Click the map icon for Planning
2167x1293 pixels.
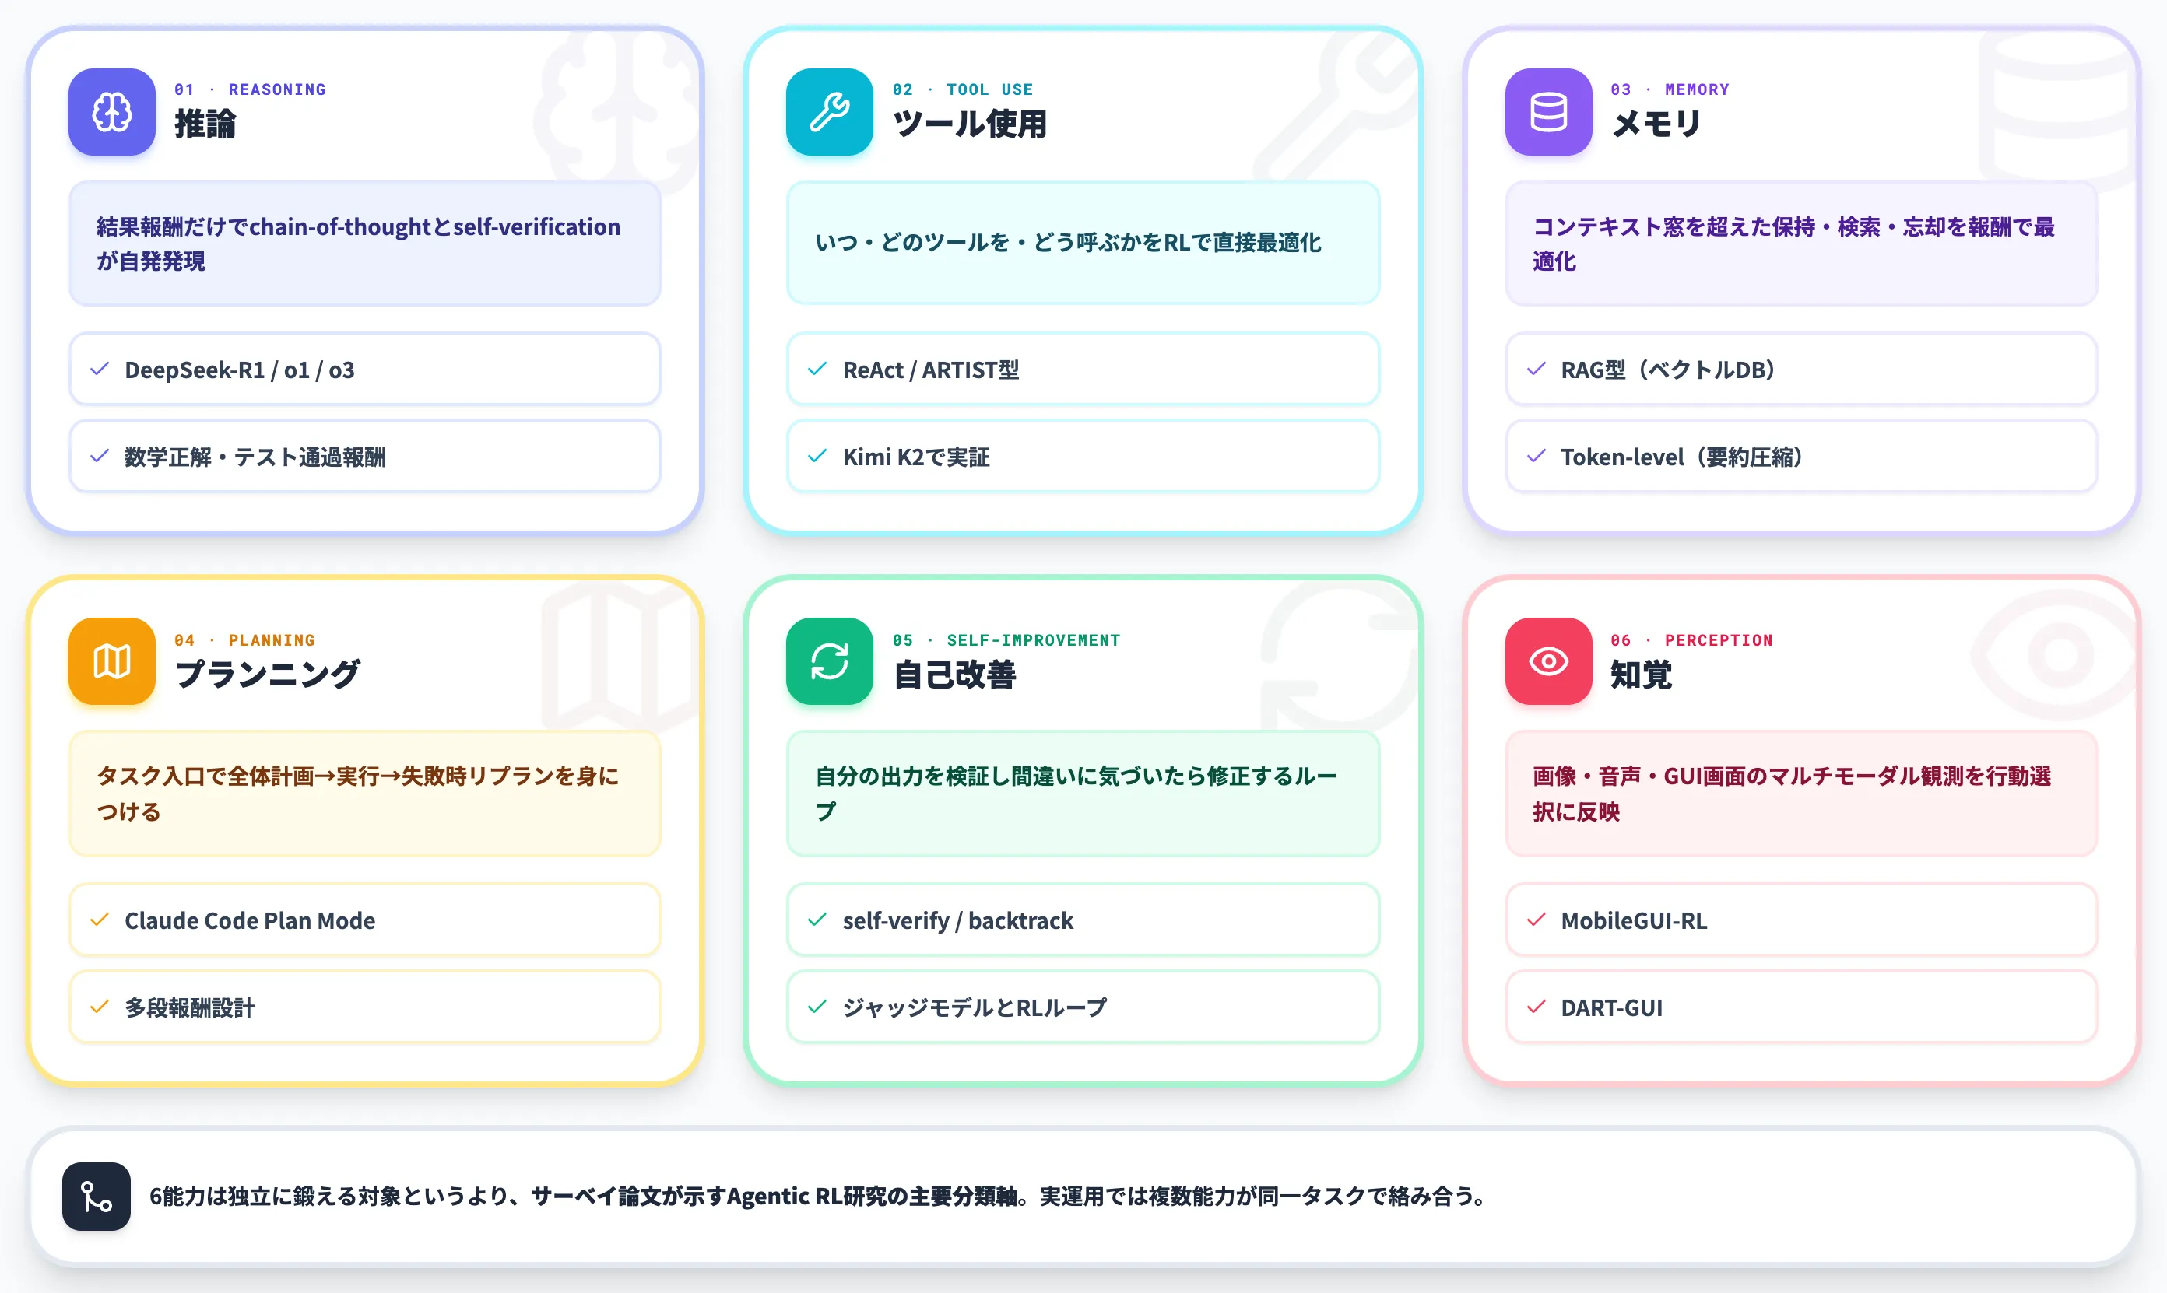point(111,661)
